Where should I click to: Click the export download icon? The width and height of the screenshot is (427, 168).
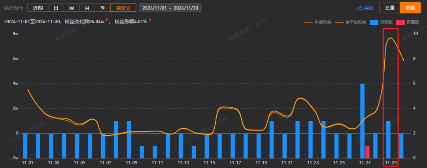360,7
